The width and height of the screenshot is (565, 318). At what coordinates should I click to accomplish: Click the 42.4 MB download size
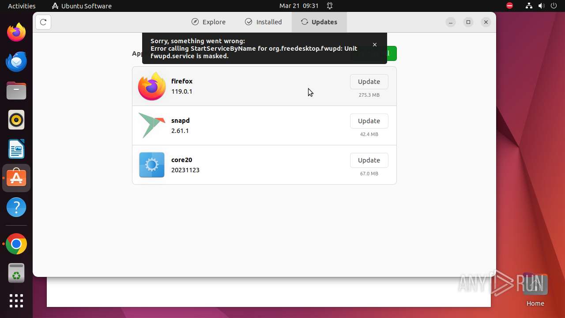[x=369, y=134]
